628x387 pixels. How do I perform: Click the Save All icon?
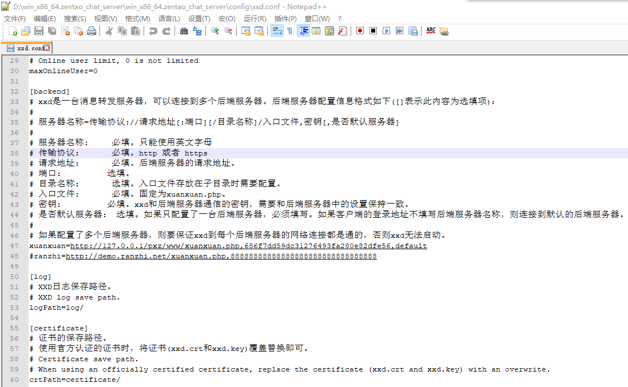pyautogui.click(x=52, y=31)
